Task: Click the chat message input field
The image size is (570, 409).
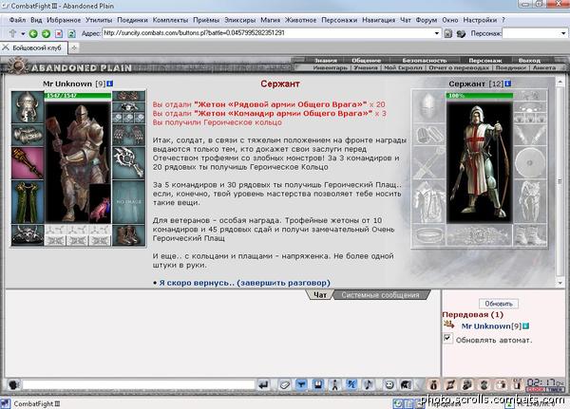Action: (139, 384)
